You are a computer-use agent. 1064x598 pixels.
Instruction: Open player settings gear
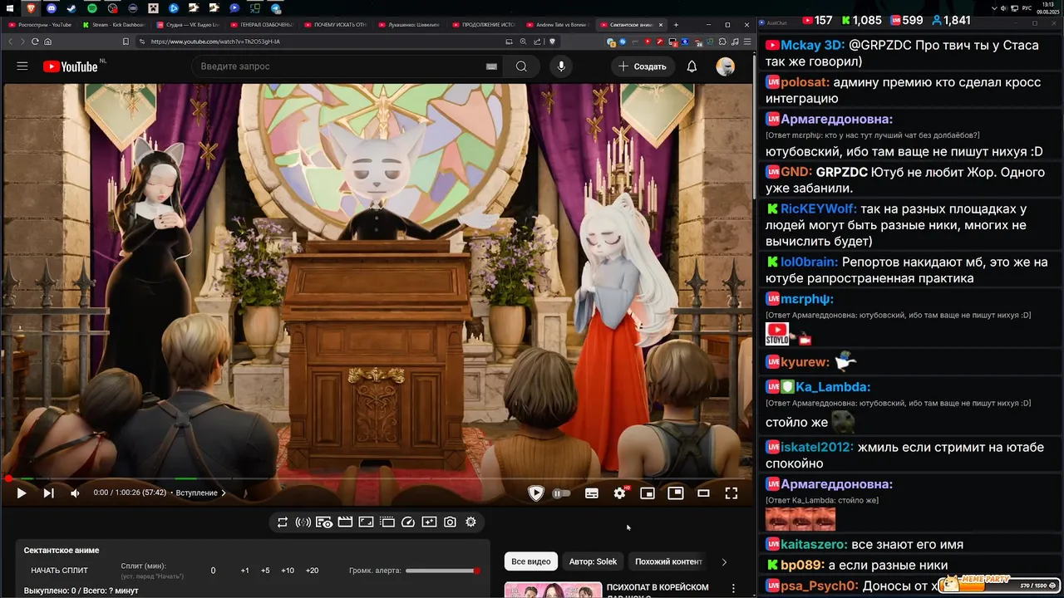(x=619, y=493)
